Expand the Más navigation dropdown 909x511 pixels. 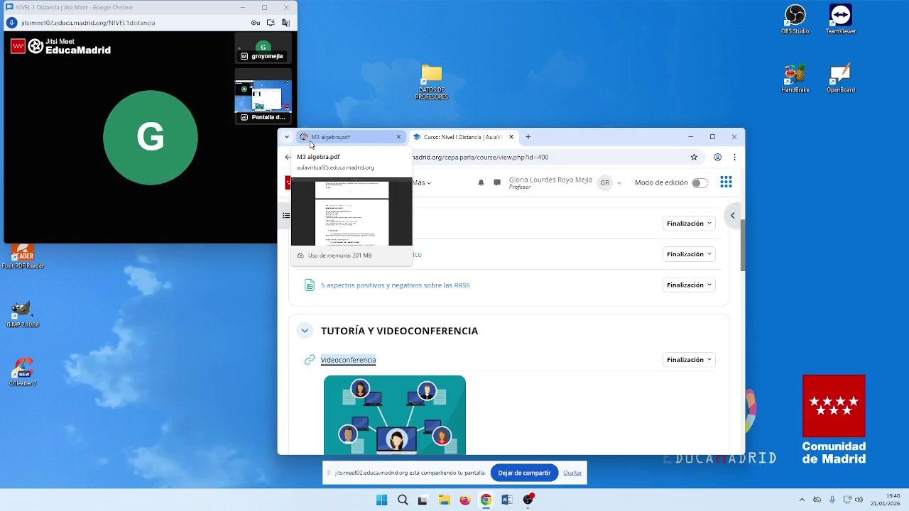tap(422, 182)
